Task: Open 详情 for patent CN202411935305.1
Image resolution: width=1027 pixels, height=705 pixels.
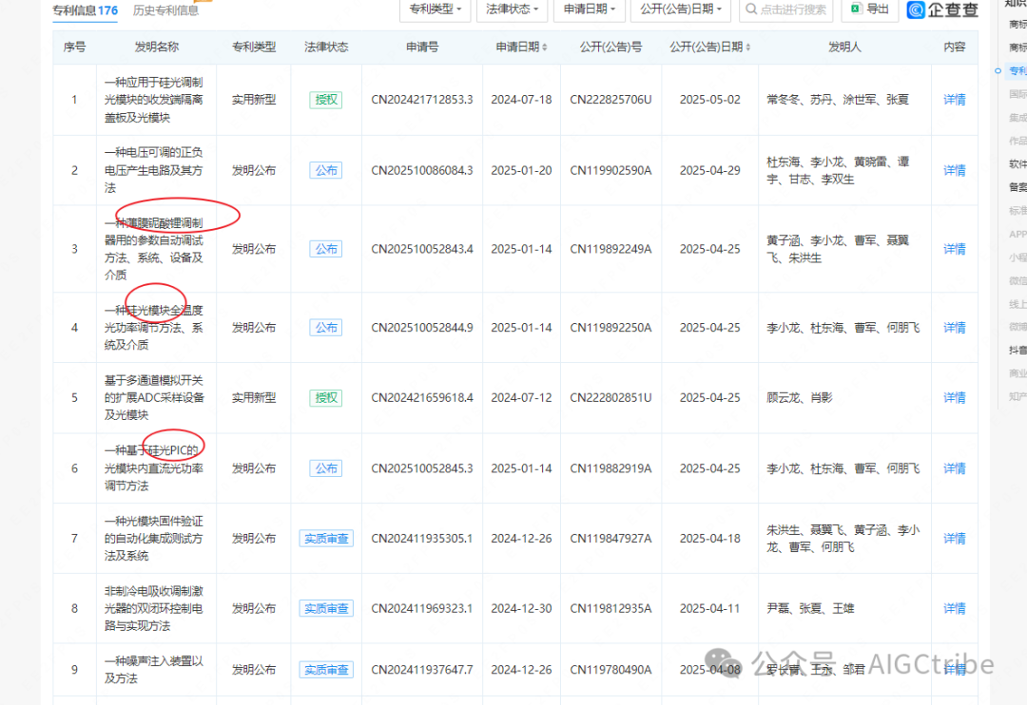Action: (955, 538)
